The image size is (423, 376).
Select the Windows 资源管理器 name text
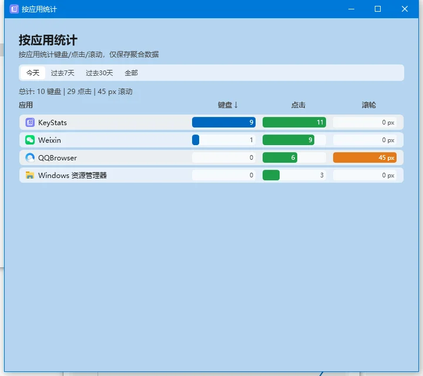coord(72,175)
